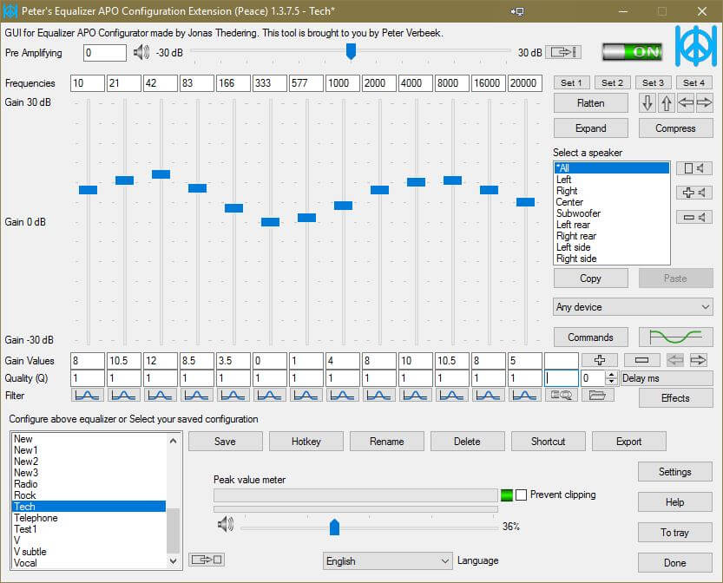
Task: Select the Telephone saved configuration
Action: (36, 517)
